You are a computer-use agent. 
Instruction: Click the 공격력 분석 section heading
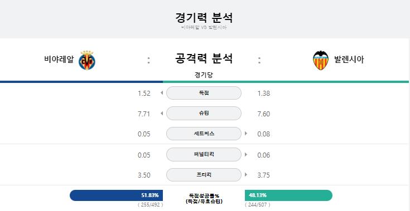click(x=204, y=58)
